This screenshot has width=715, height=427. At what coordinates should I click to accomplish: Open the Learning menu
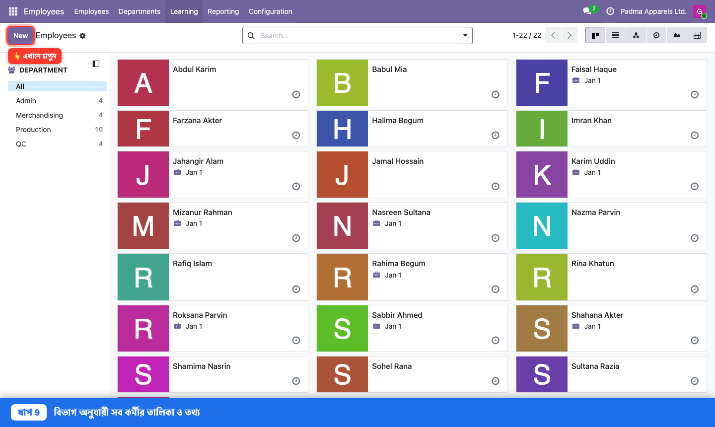click(184, 11)
